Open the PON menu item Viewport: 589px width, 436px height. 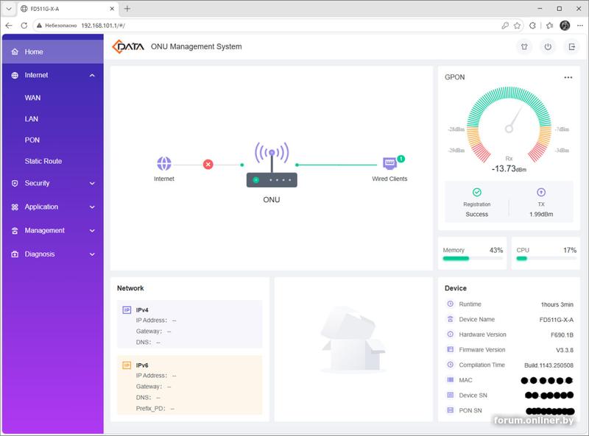click(x=32, y=140)
